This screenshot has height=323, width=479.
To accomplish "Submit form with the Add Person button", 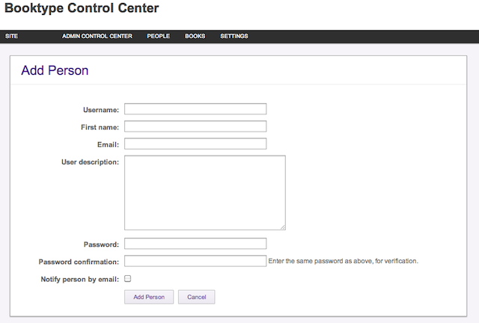I will click(149, 297).
